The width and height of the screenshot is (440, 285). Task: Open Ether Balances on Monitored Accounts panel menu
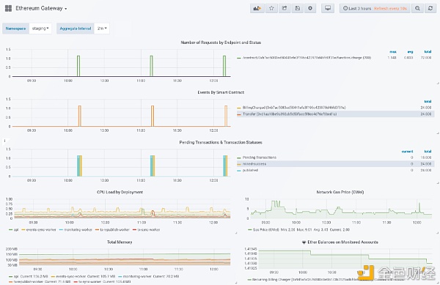point(342,242)
